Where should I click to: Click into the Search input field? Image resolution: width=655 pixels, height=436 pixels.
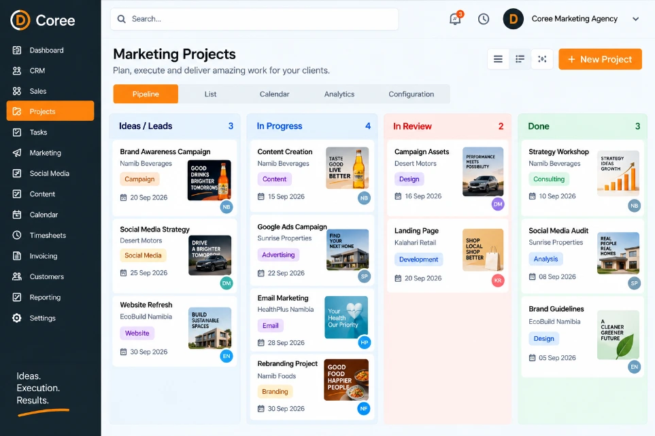point(254,19)
